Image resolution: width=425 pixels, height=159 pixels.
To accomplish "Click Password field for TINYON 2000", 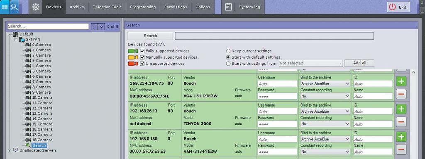I will pos(277,124).
